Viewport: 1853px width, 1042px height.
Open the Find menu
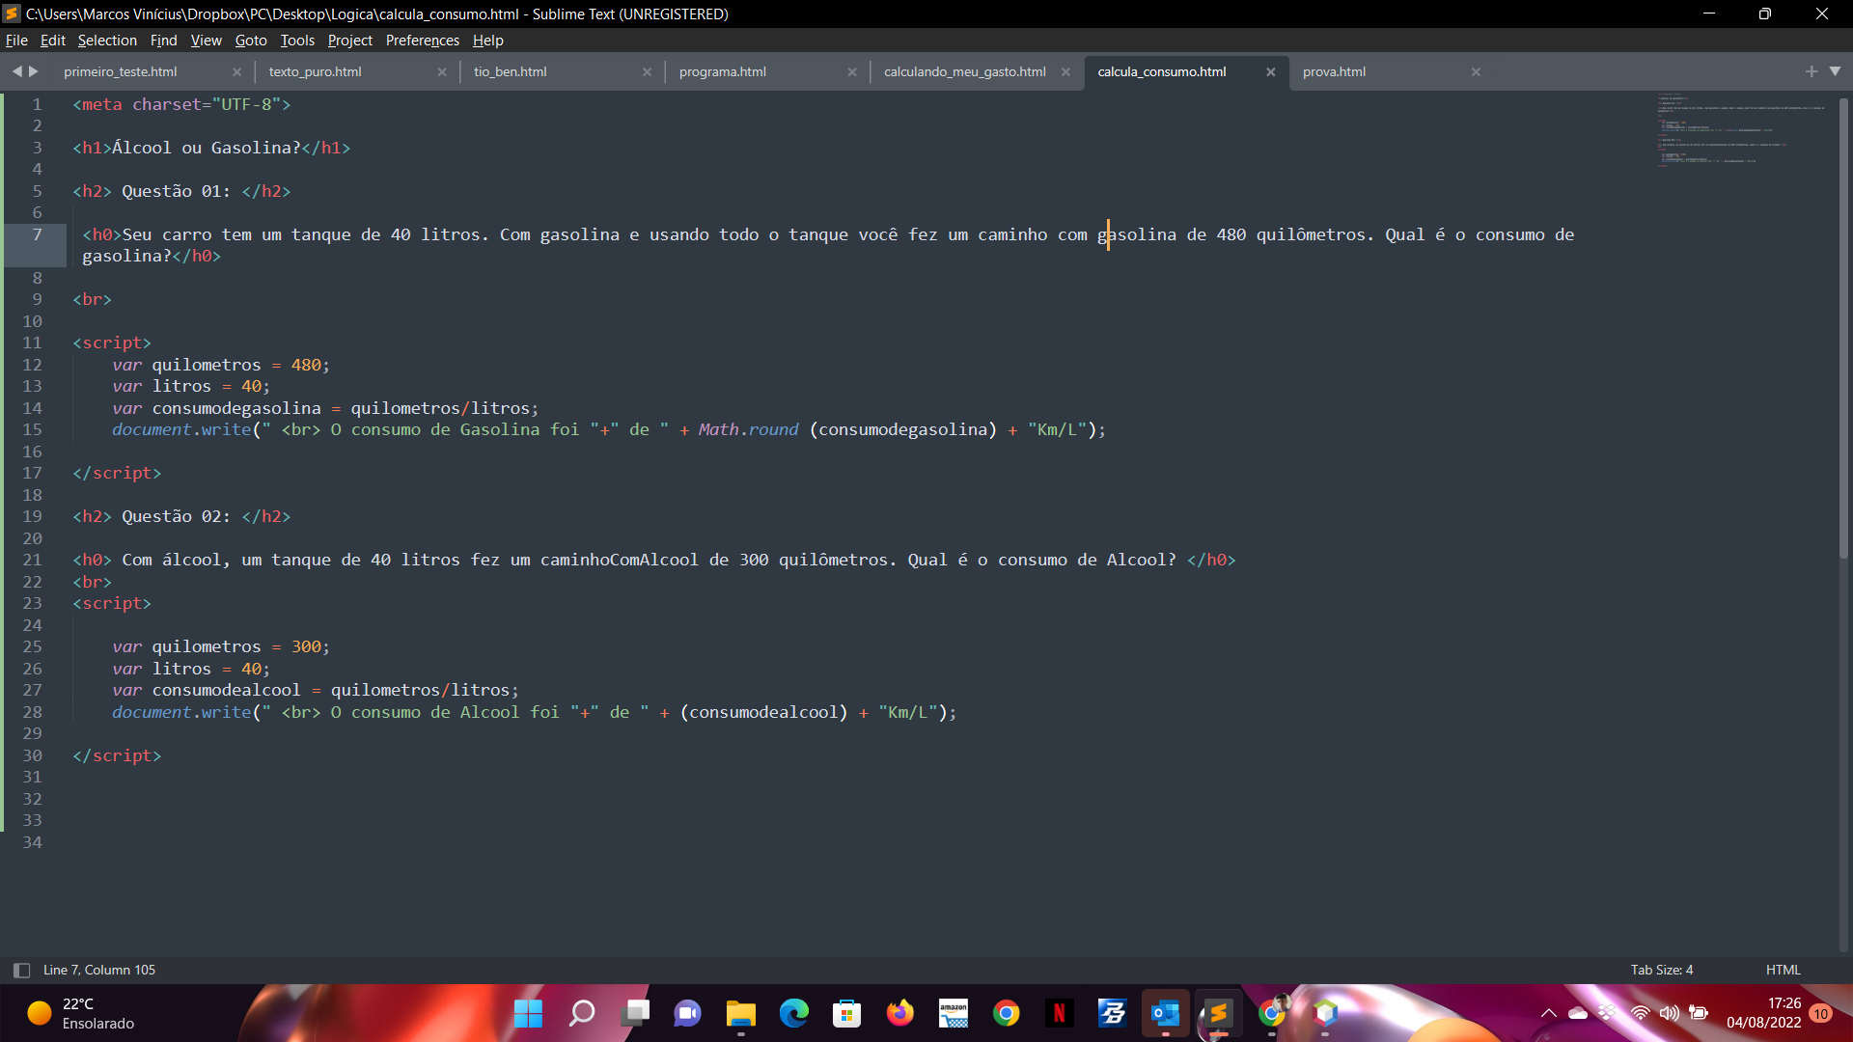[x=163, y=41]
